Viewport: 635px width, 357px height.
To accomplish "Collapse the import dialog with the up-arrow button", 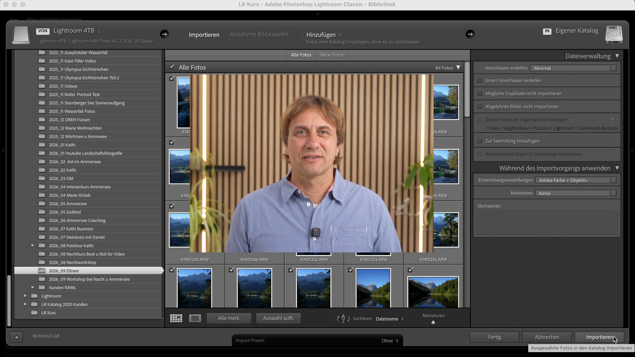I will pyautogui.click(x=17, y=337).
